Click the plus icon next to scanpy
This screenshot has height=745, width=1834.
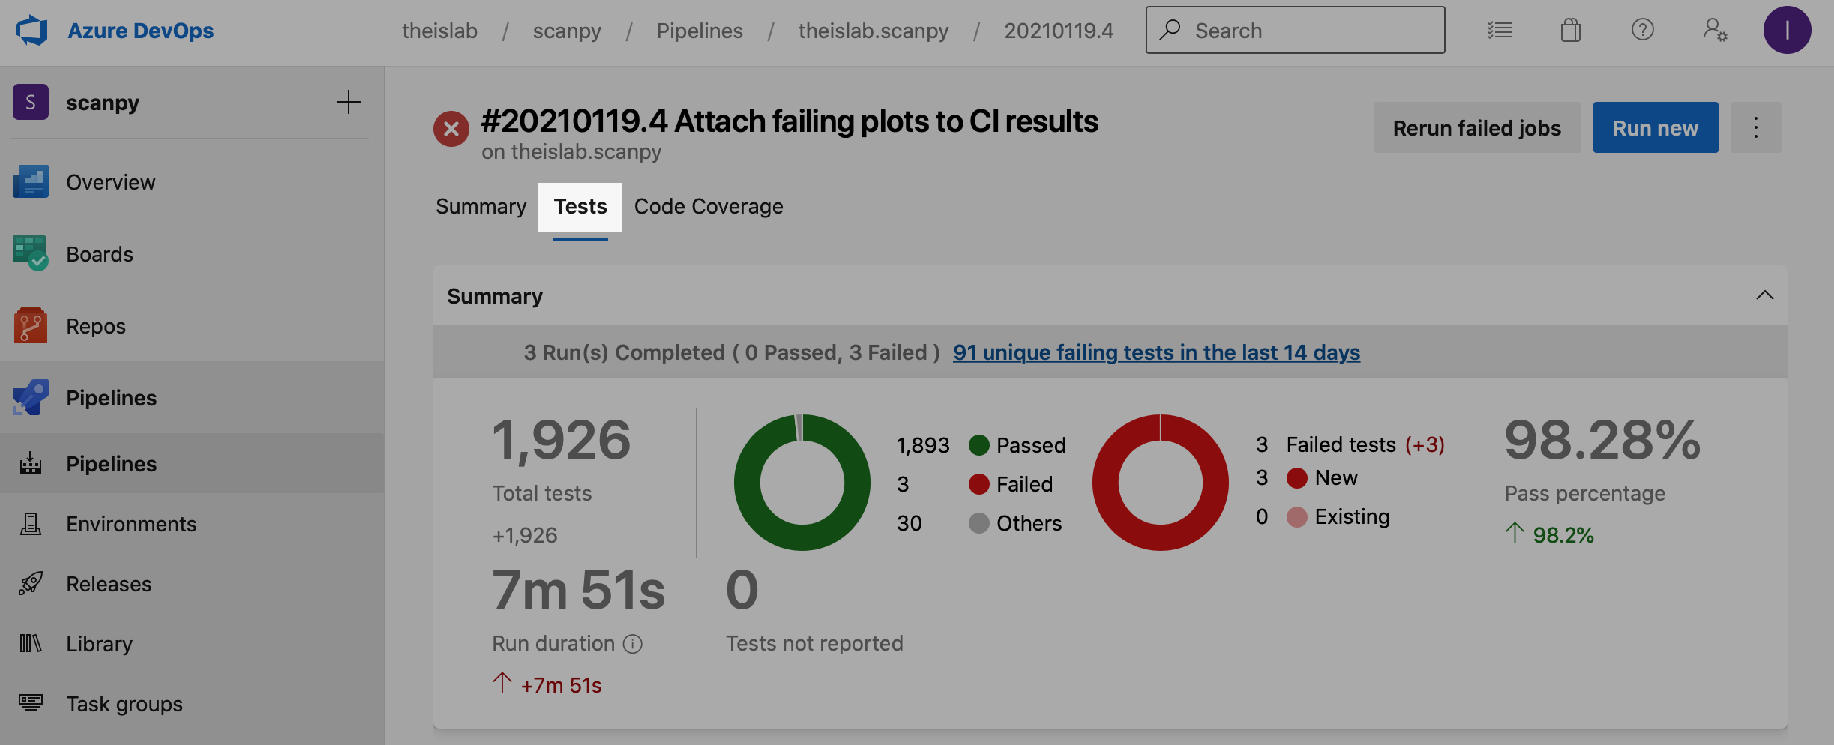pos(348,102)
